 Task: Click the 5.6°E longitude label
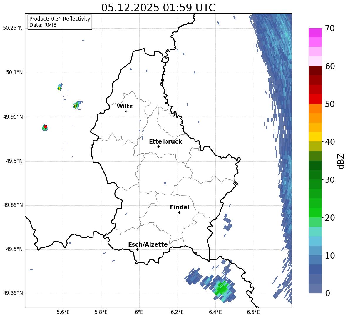63,312
